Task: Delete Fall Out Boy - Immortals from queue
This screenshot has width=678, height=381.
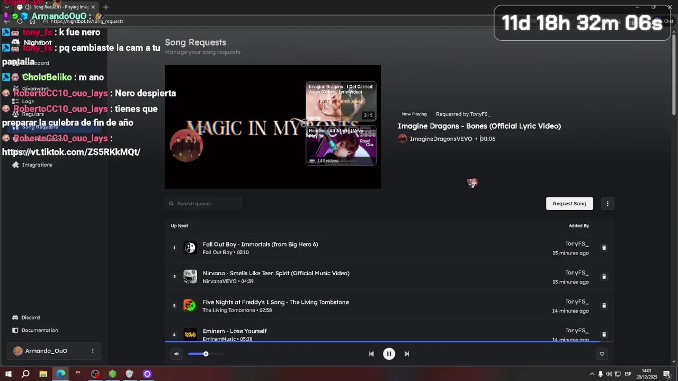Action: tap(604, 248)
